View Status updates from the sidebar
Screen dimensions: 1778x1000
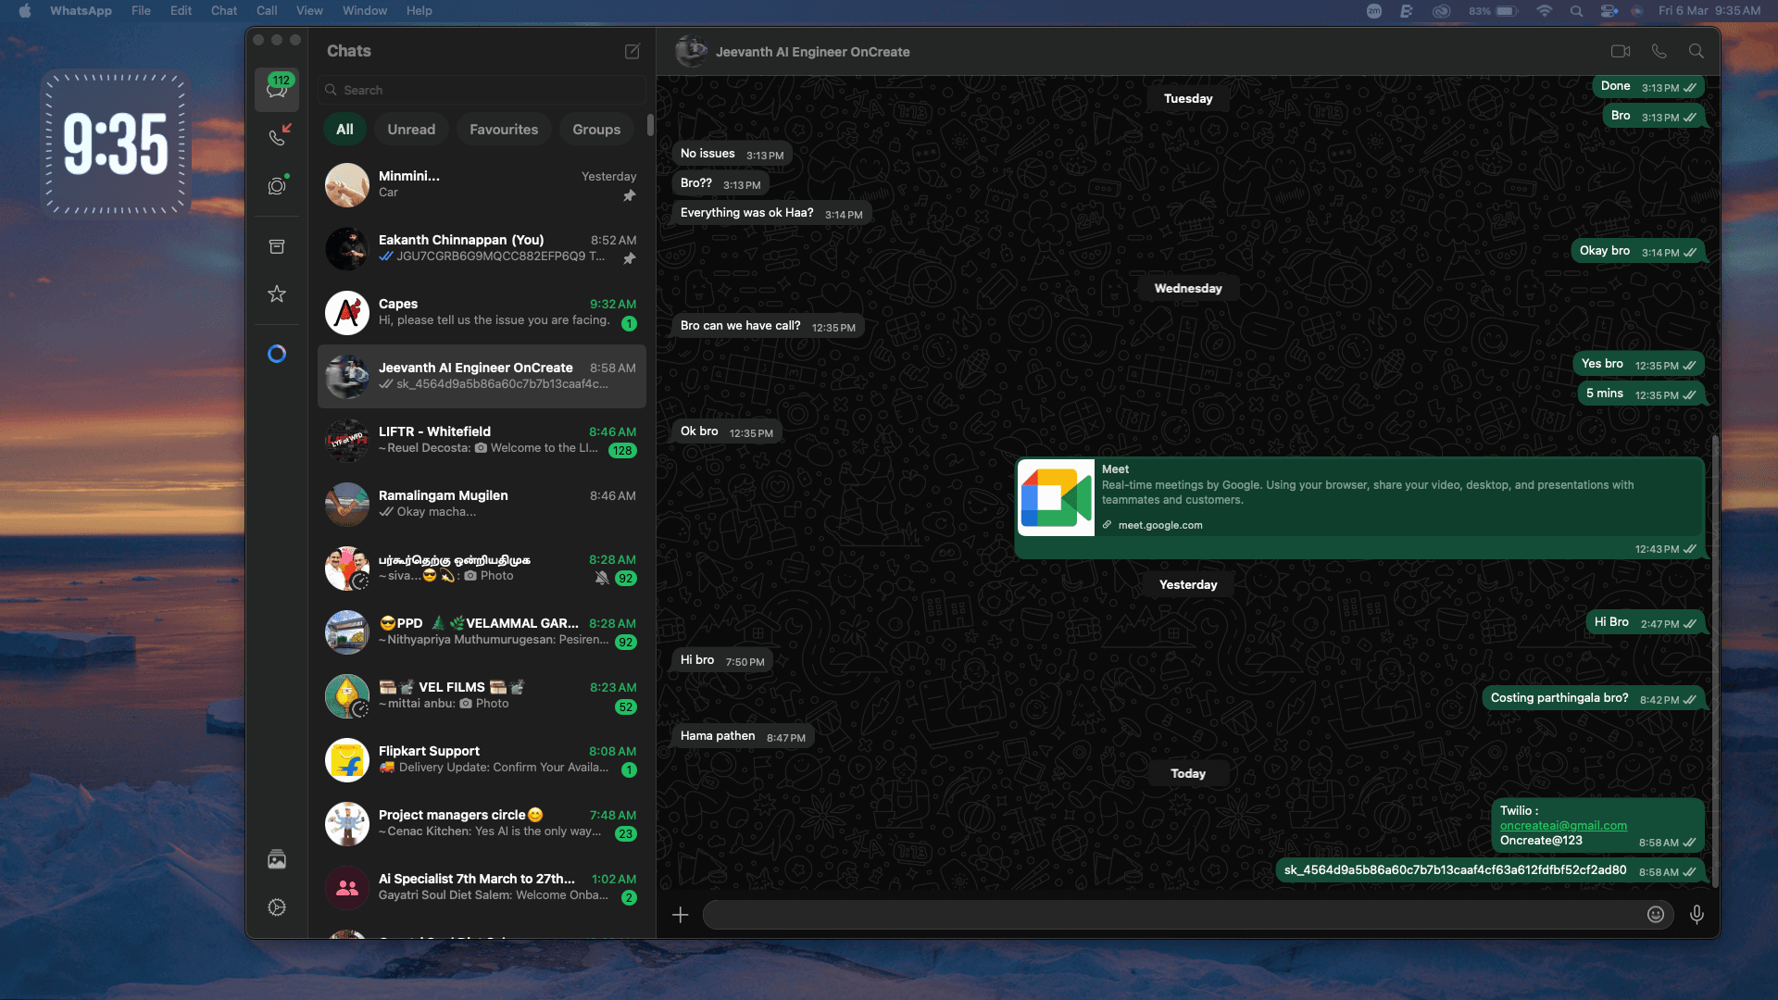tap(277, 185)
